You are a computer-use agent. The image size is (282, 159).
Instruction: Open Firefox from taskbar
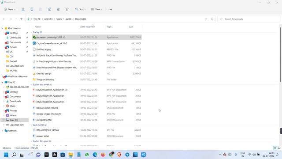[103, 155]
